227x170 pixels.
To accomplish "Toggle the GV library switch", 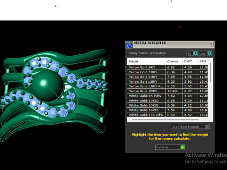I will click(192, 53).
